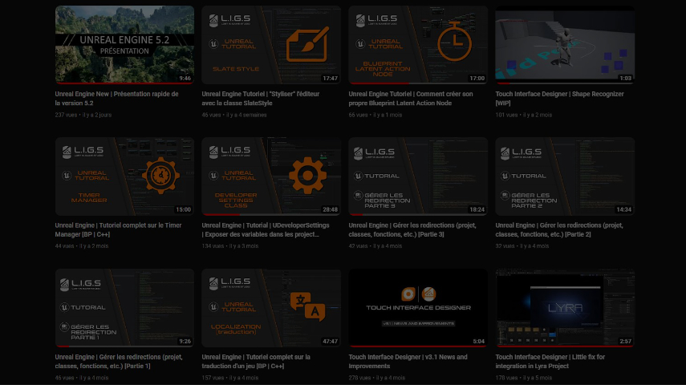Click the Shape Recognizer video thumbnail
The height and width of the screenshot is (385, 686).
(x=565, y=45)
